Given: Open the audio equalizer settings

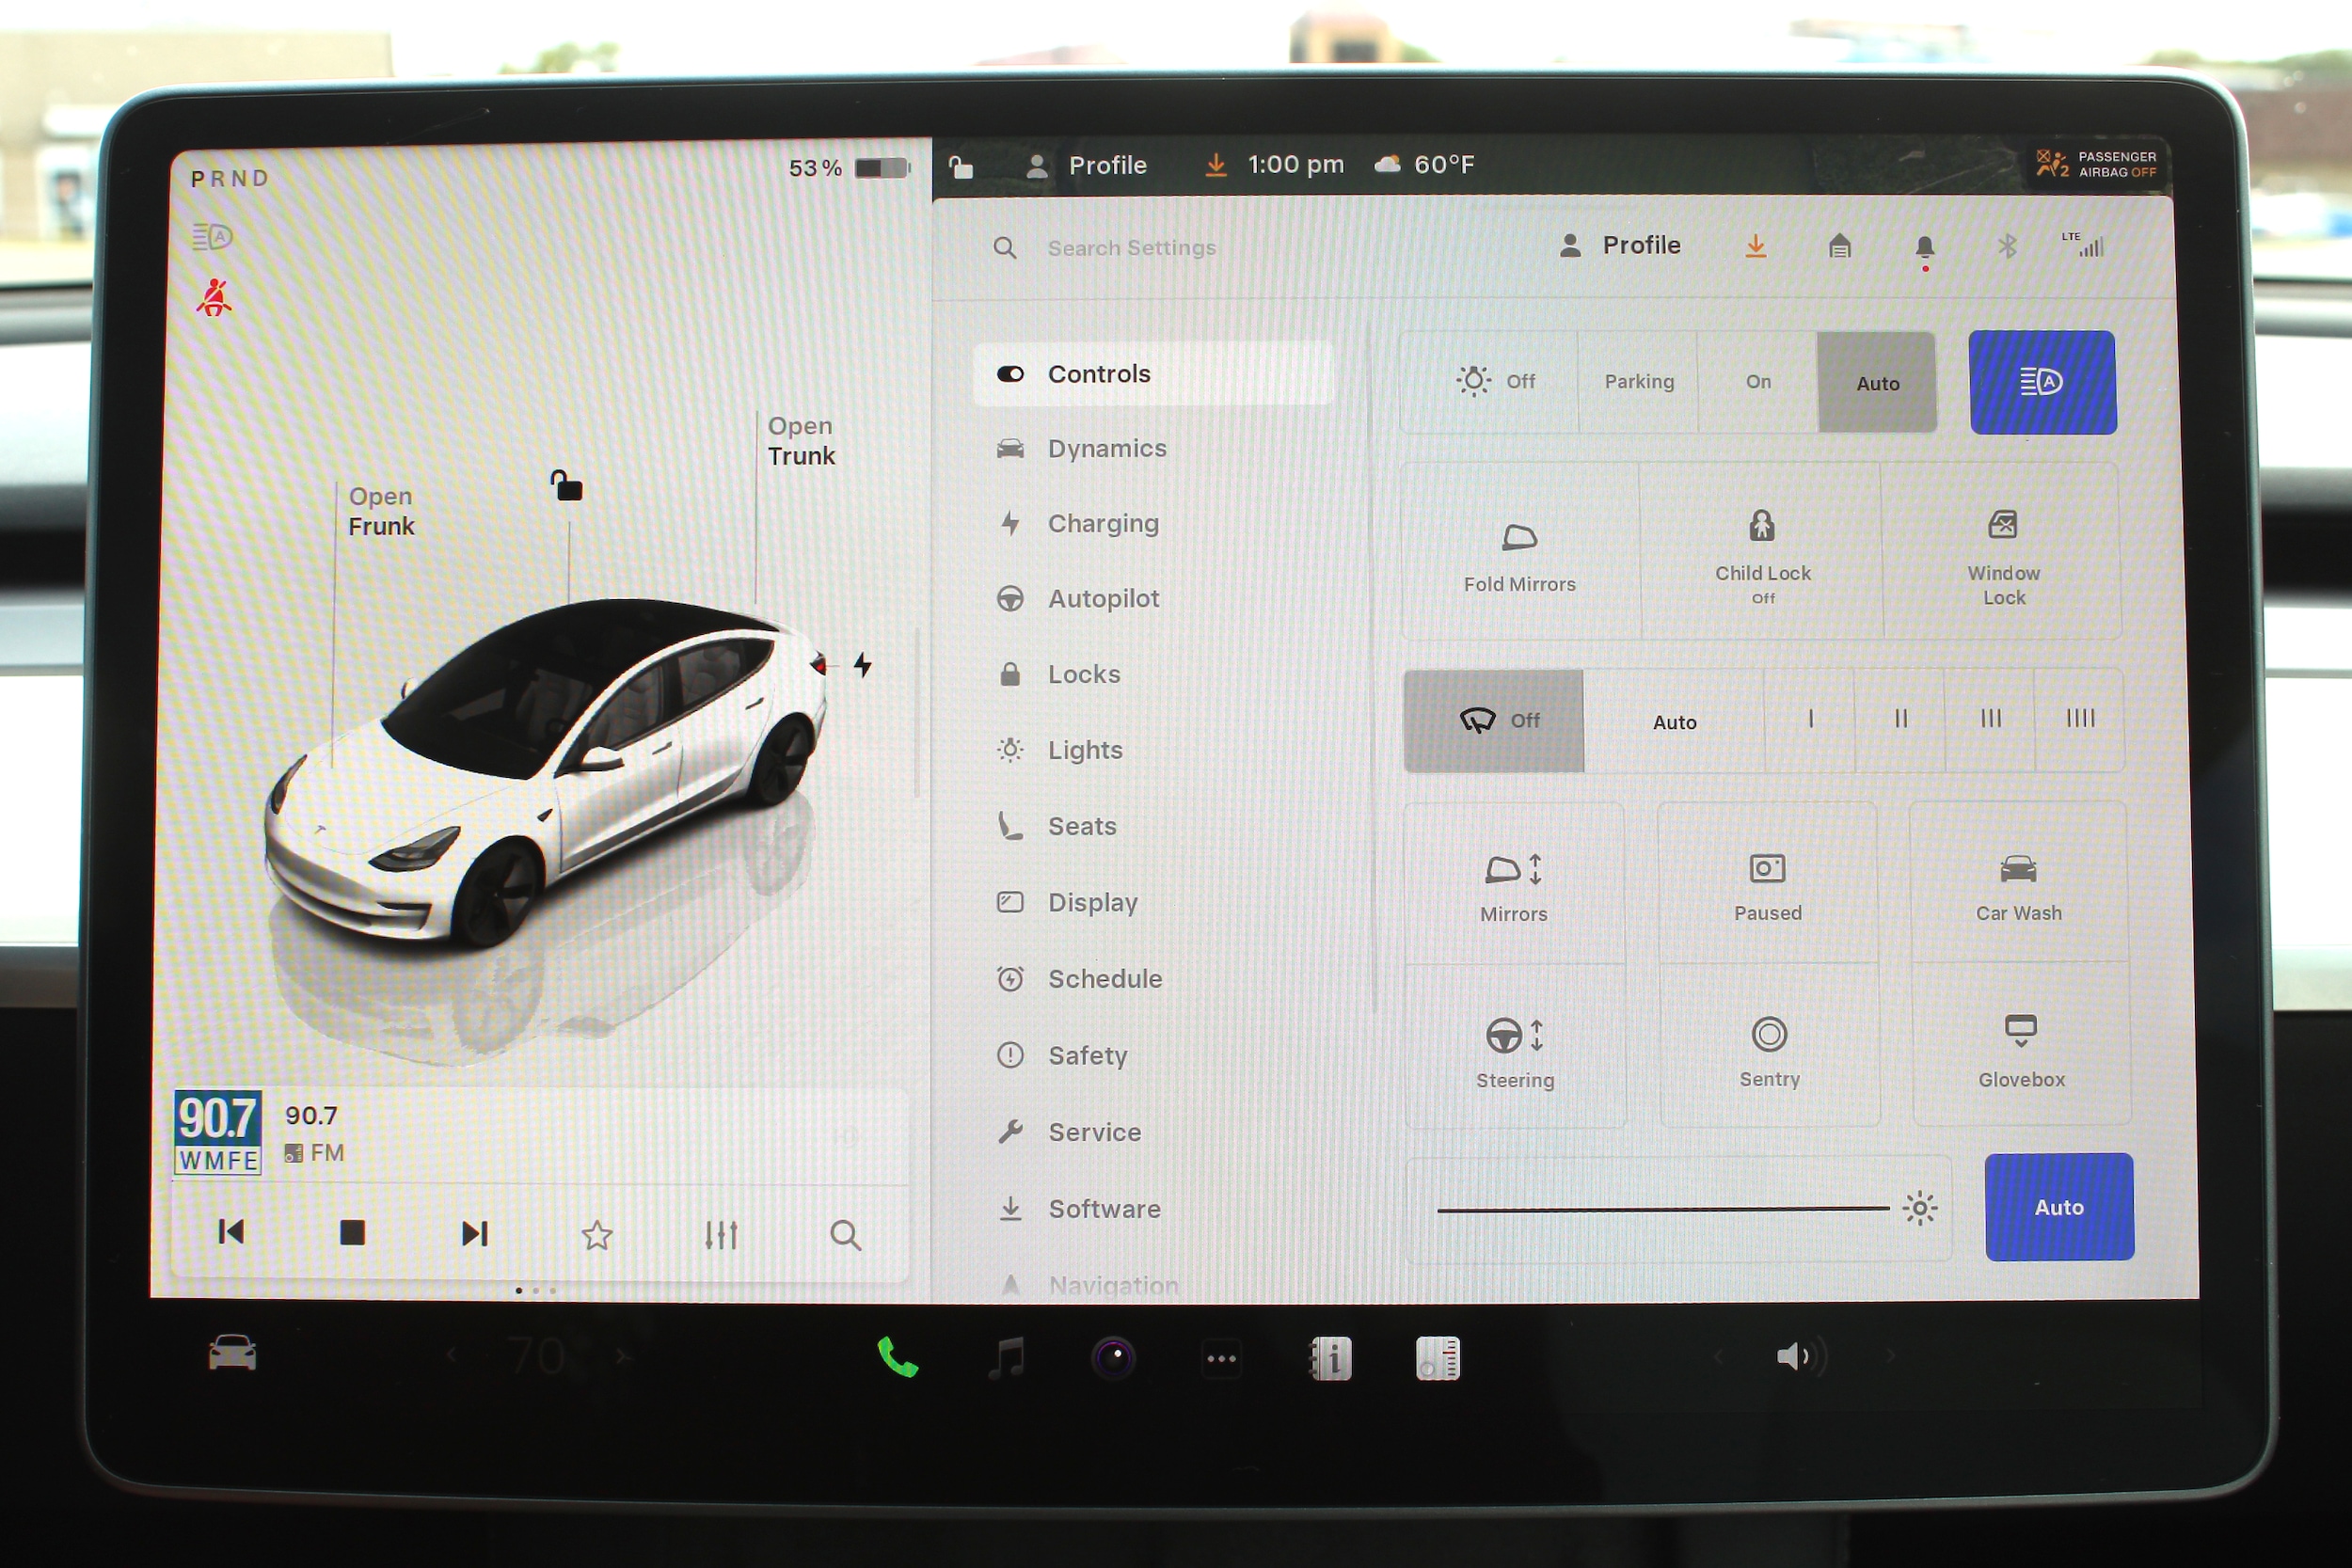Looking at the screenshot, I should point(721,1235).
